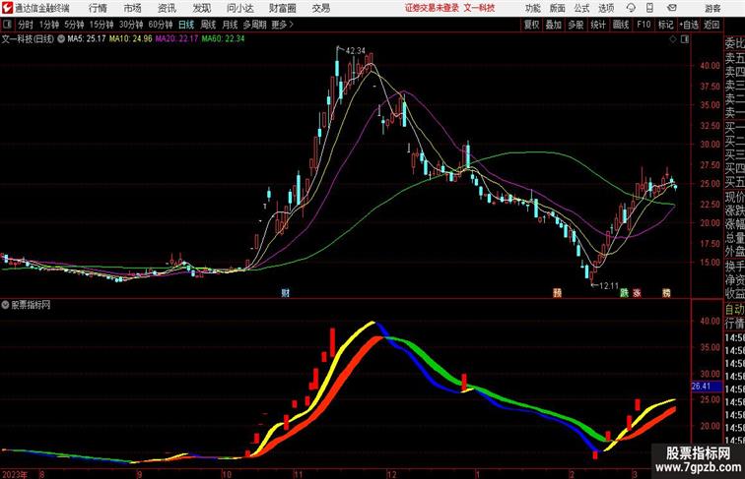Click the 多股 toolbar button
The width and height of the screenshot is (745, 479).
click(576, 25)
